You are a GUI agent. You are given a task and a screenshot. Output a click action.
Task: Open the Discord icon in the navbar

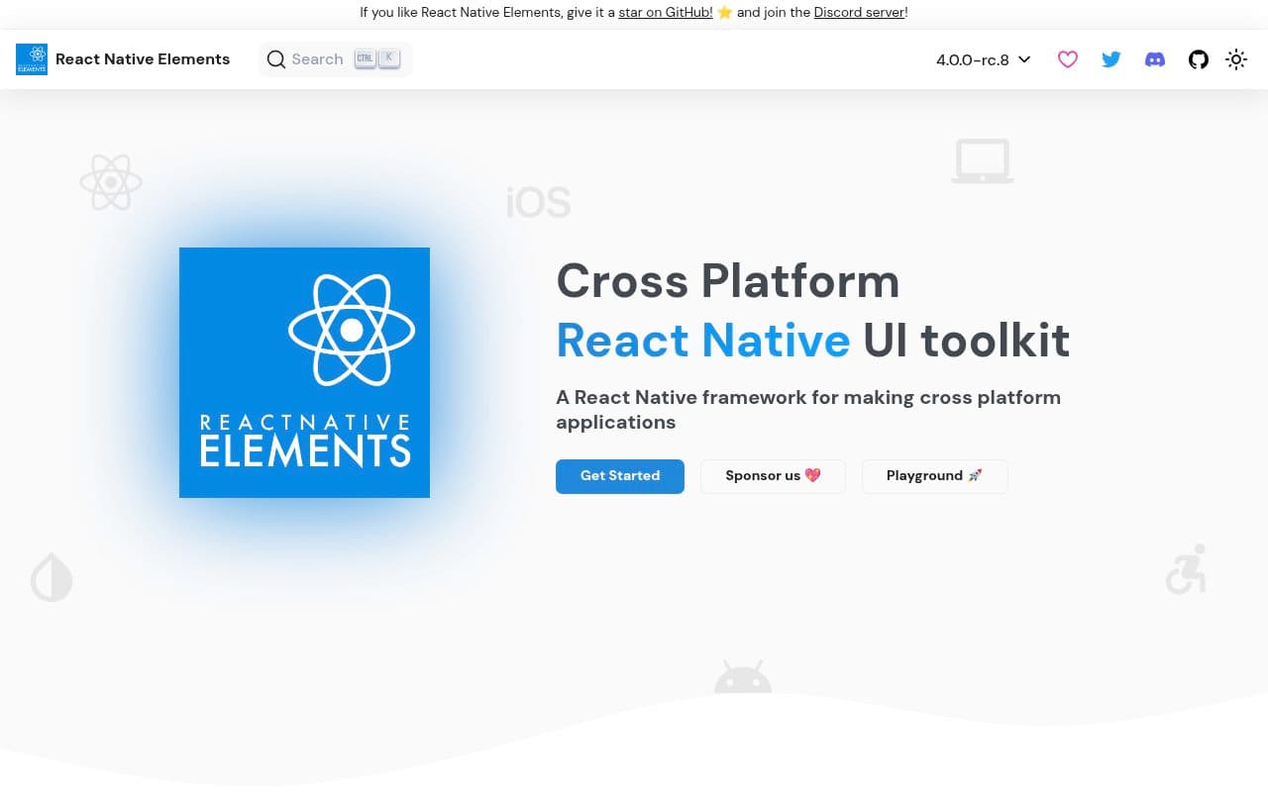point(1155,59)
